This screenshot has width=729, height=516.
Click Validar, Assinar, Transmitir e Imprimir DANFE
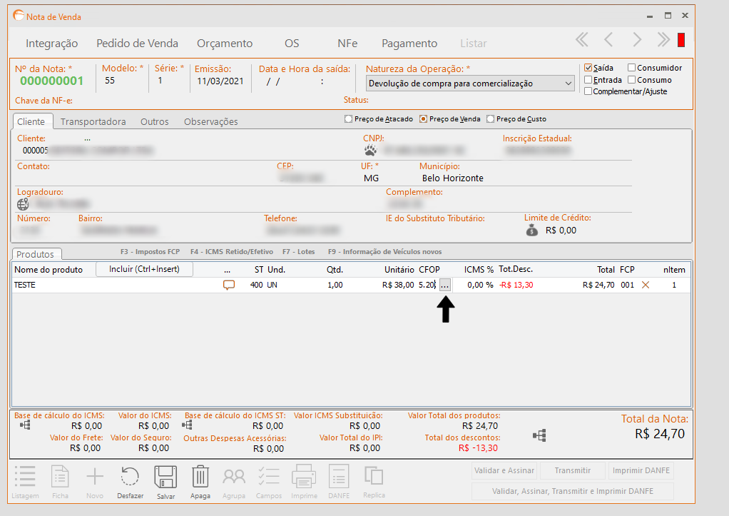(x=572, y=491)
